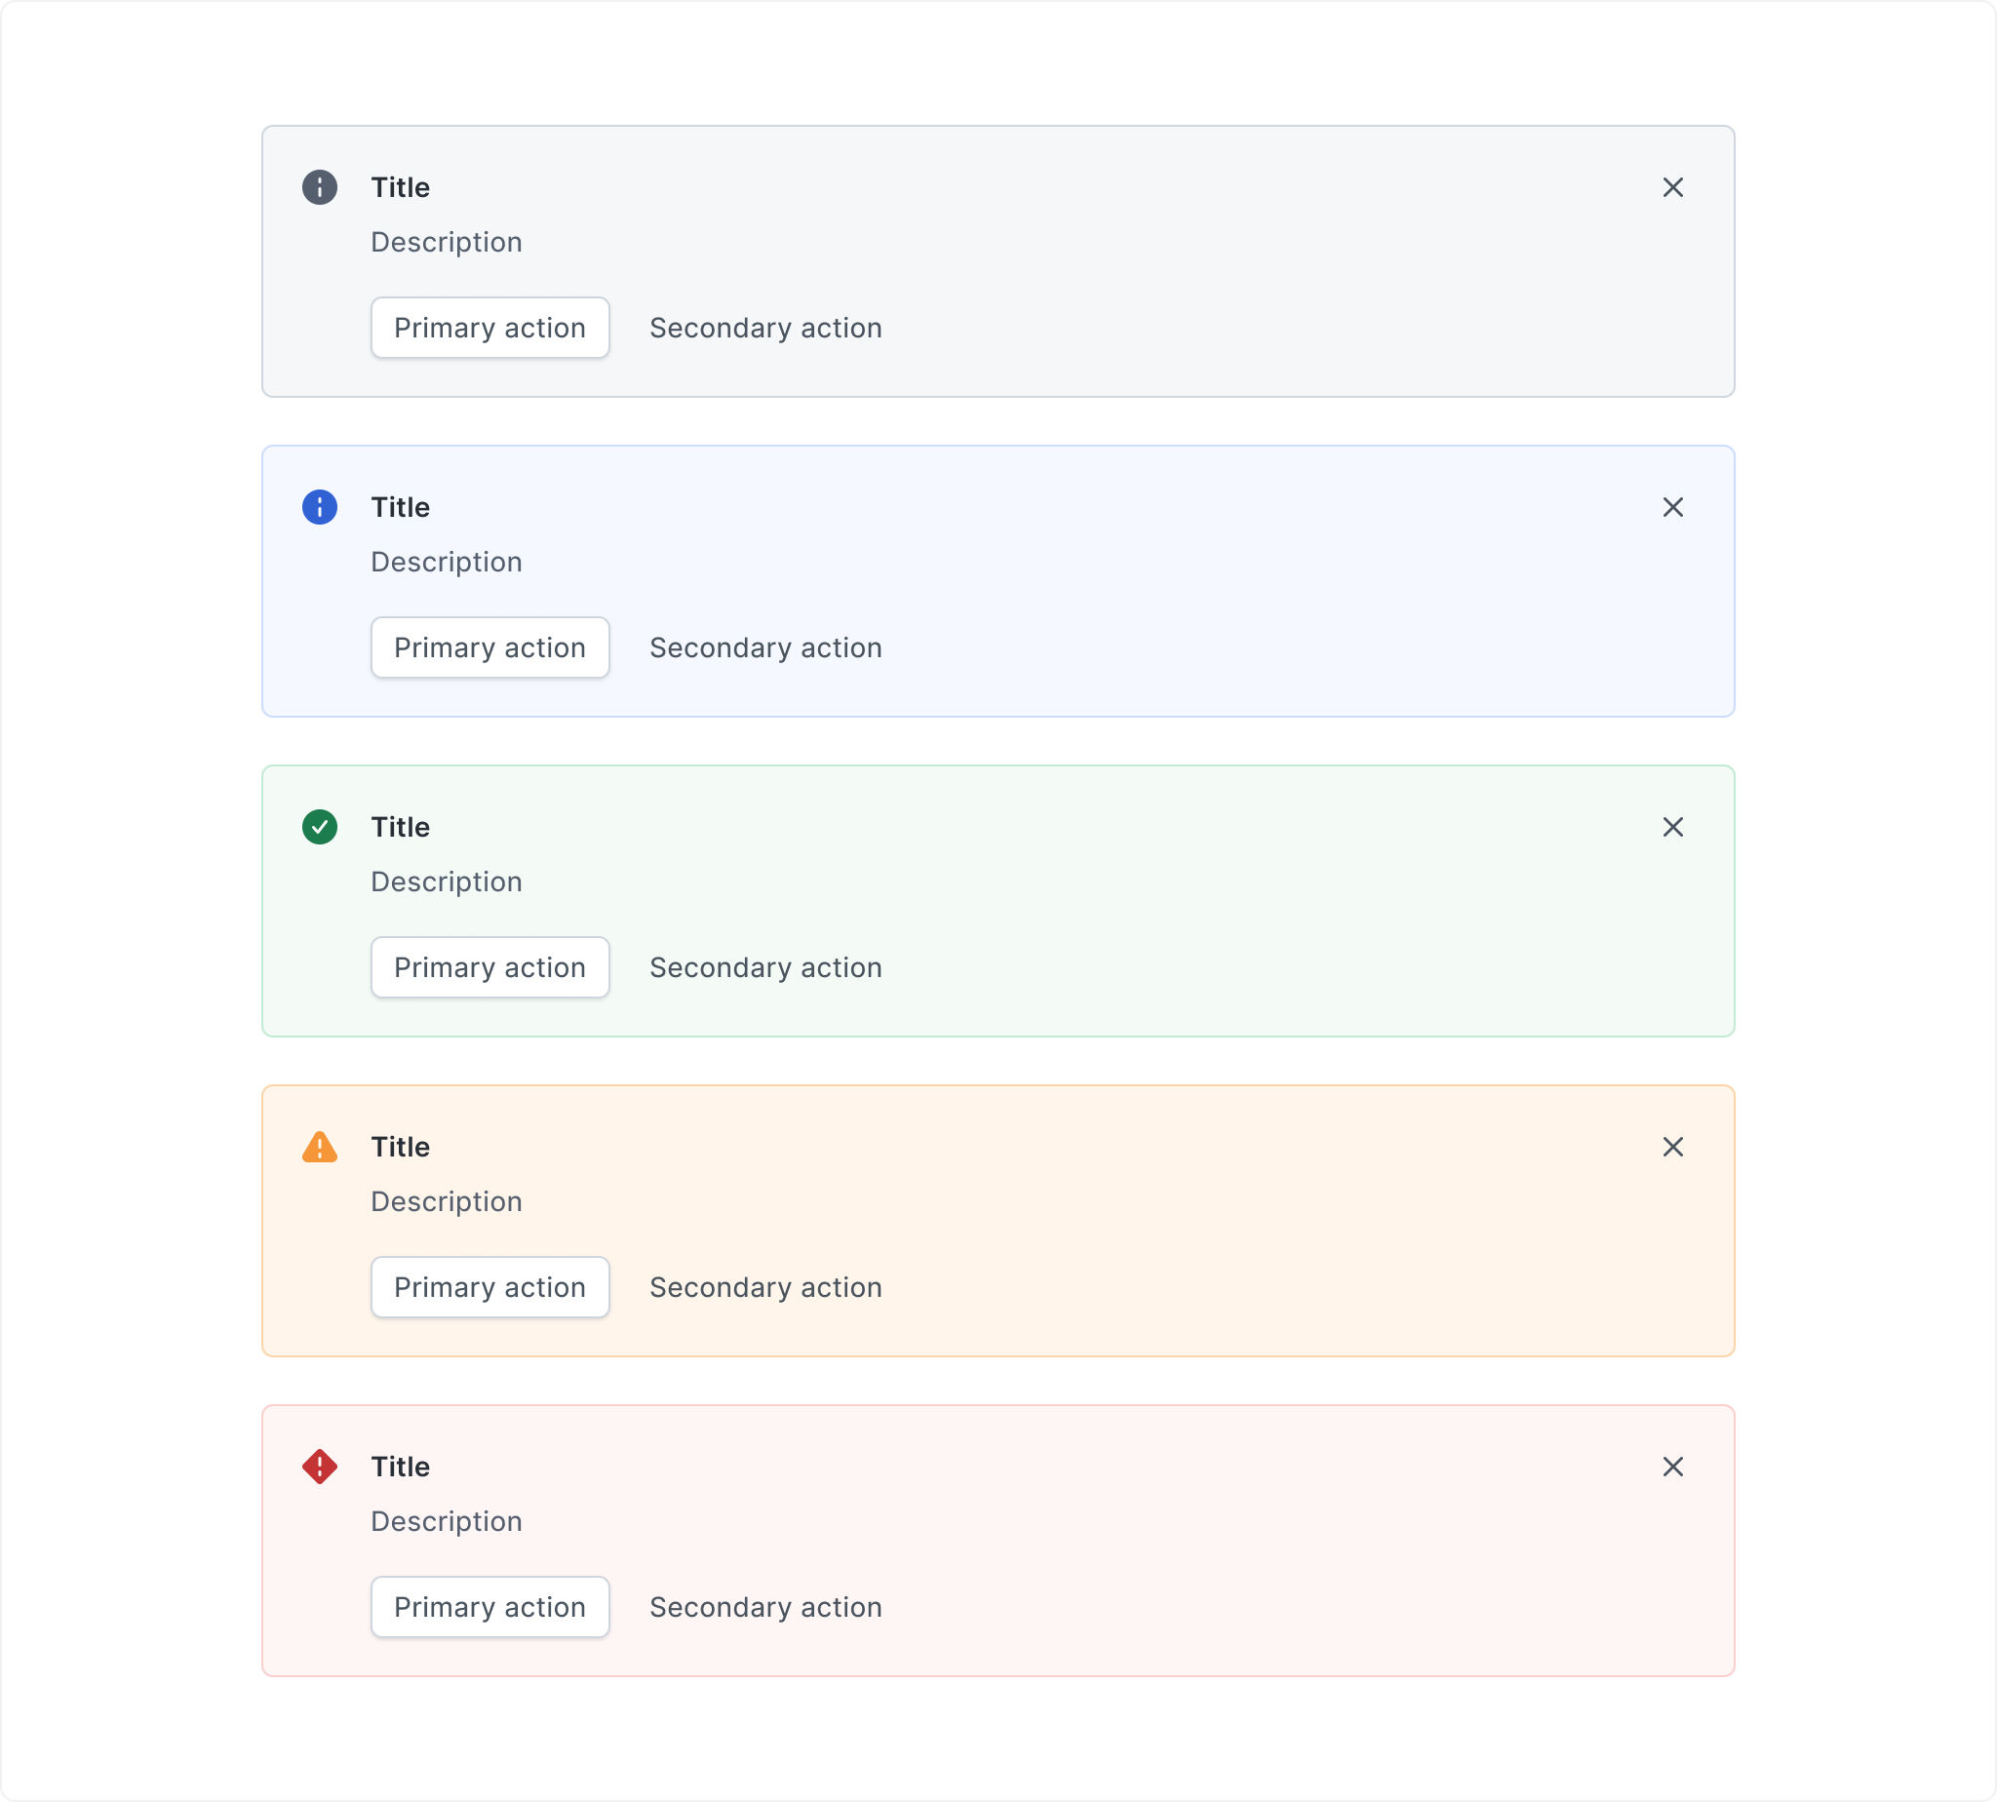Dismiss the green success alert with its X

tap(1673, 827)
